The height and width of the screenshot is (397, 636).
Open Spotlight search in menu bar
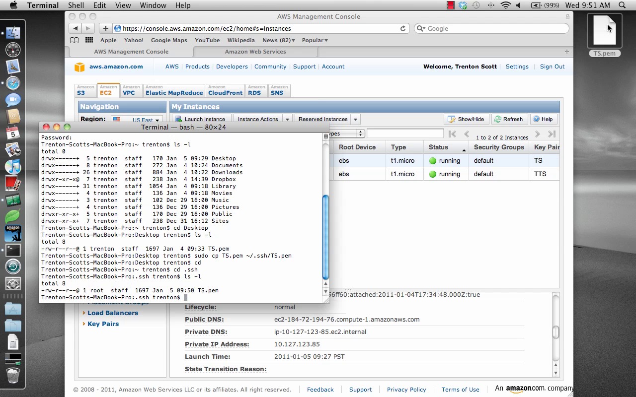point(622,5)
